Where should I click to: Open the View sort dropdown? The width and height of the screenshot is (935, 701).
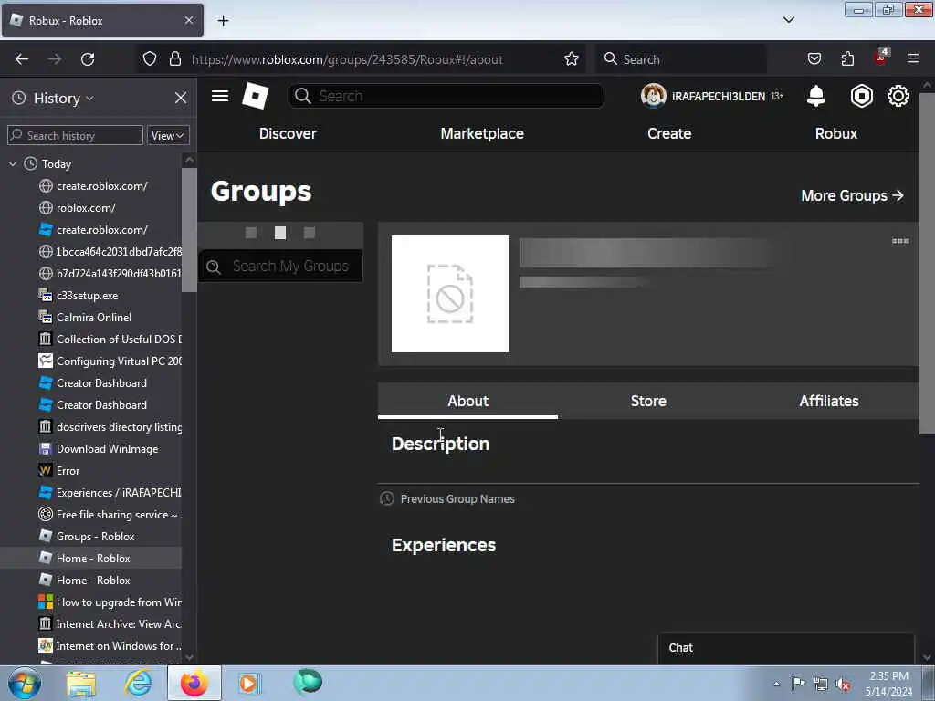tap(168, 136)
